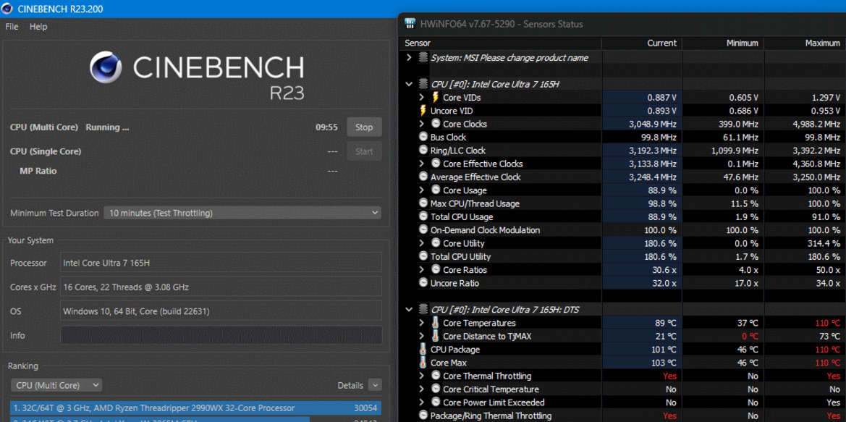The width and height of the screenshot is (846, 422).
Task: Expand the Core Effective Clocks row
Action: (422, 164)
